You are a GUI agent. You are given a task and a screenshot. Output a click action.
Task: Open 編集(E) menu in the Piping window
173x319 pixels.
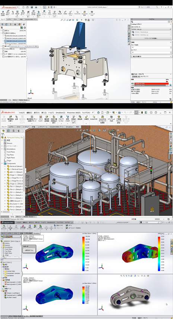tap(29, 112)
